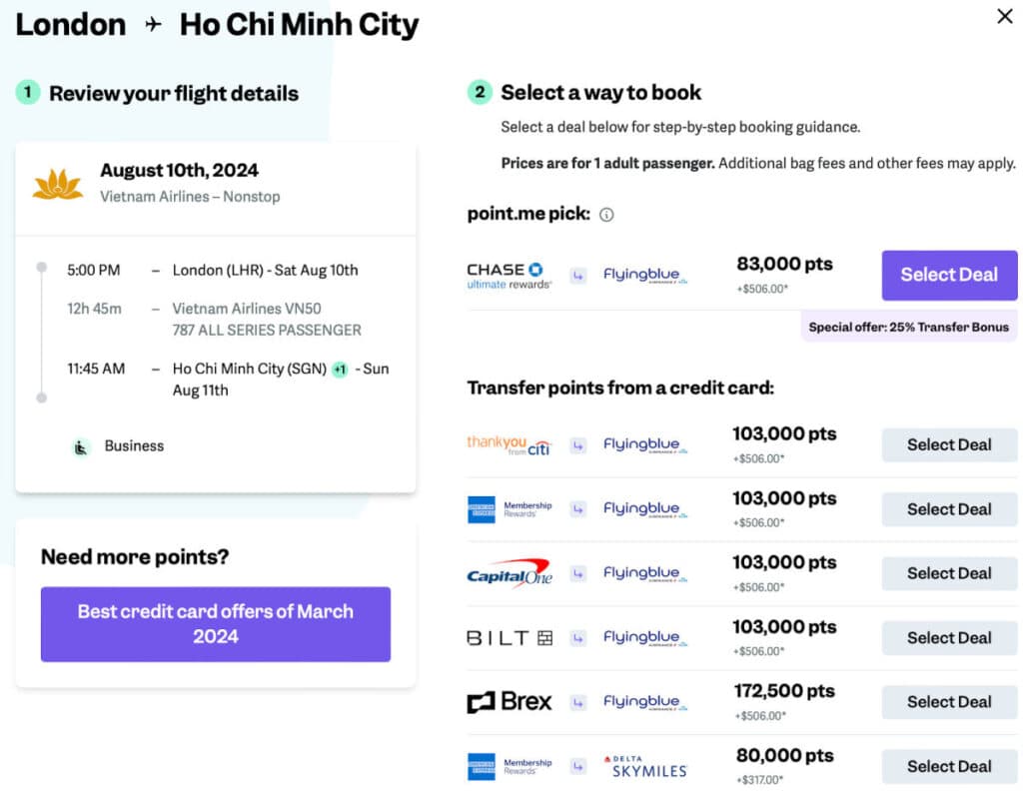
Task: Open Best credit card offers of March 2024
Action: tap(215, 624)
